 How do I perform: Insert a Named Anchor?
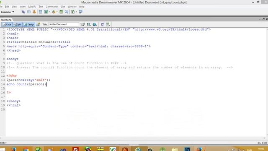[34, 12]
